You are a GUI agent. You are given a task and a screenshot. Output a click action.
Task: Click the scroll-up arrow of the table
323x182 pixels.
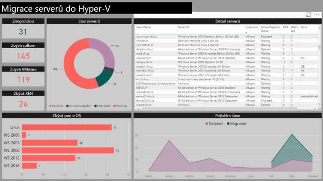320,28
